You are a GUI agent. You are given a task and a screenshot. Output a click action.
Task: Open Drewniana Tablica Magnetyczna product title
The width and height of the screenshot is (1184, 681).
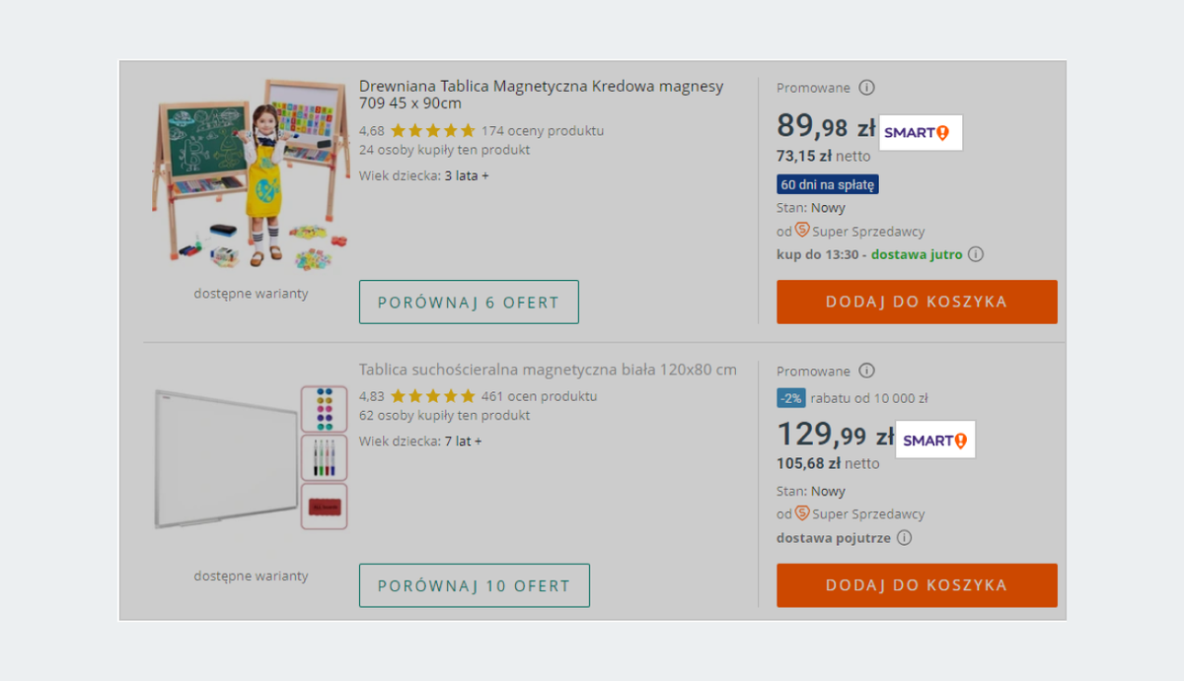pos(541,95)
